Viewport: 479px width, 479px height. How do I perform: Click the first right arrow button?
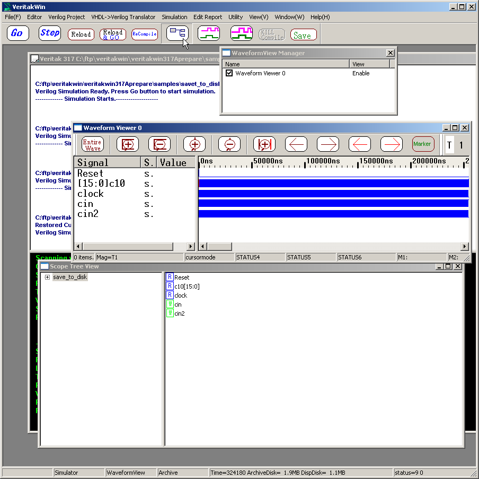coord(328,144)
